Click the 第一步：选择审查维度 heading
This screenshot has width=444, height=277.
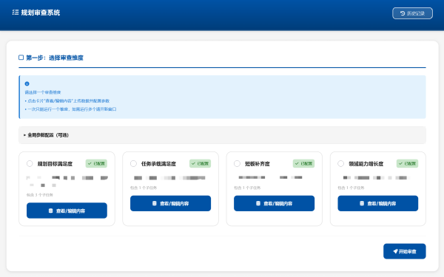[55, 58]
